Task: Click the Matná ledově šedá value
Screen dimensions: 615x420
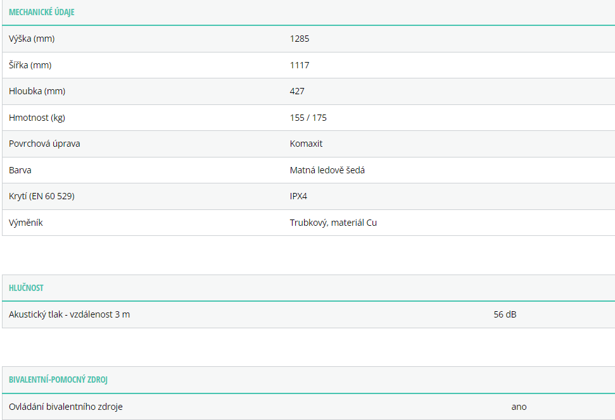Action: click(x=327, y=170)
